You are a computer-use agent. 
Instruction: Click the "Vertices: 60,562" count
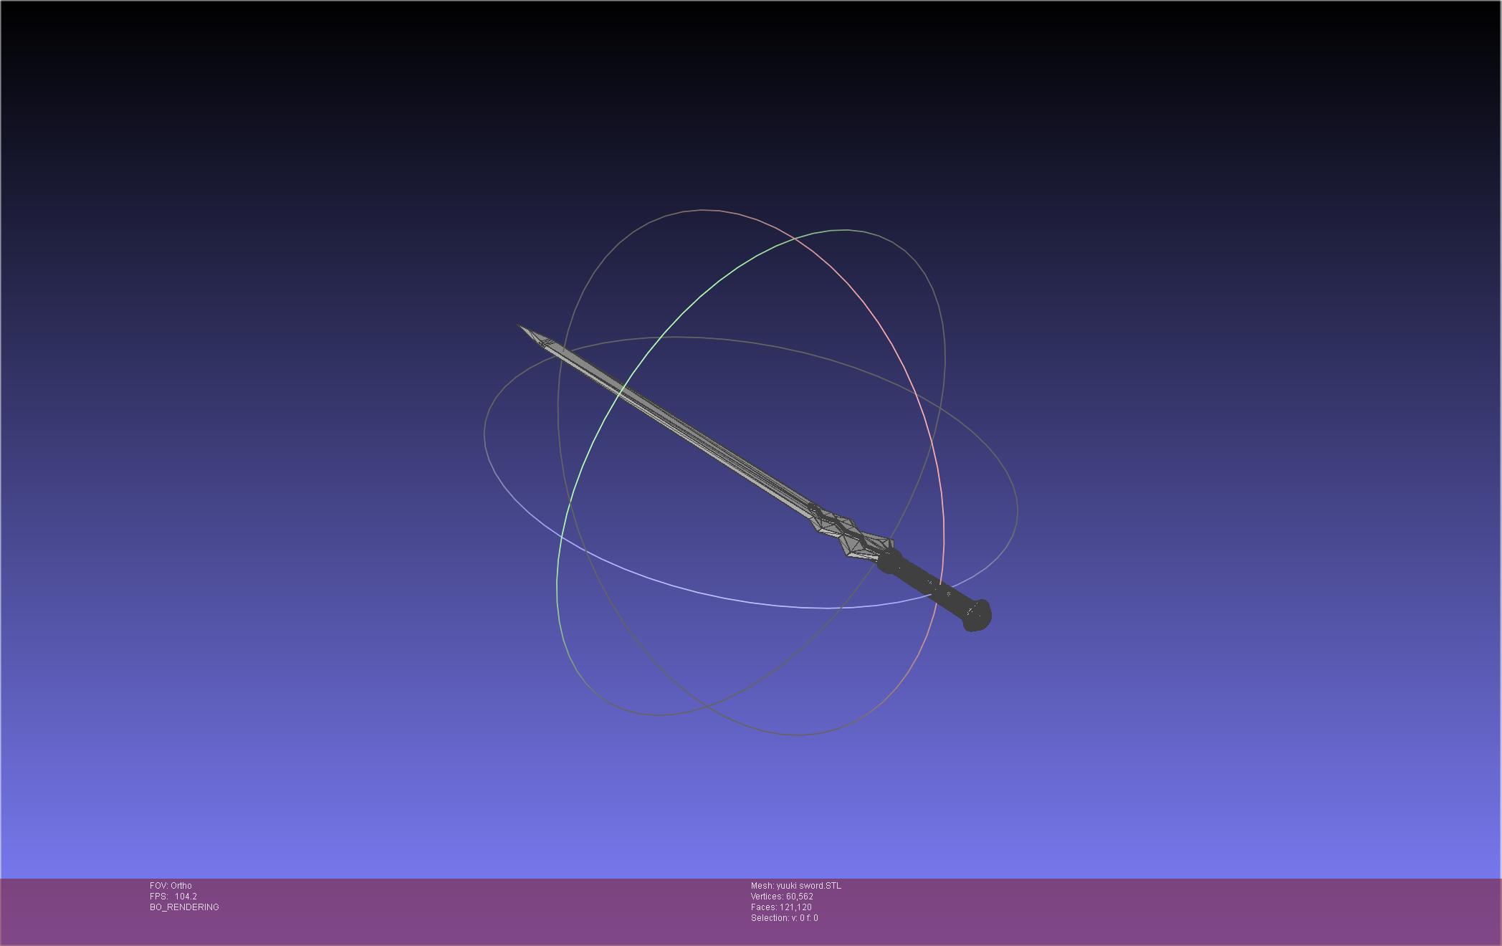point(782,897)
